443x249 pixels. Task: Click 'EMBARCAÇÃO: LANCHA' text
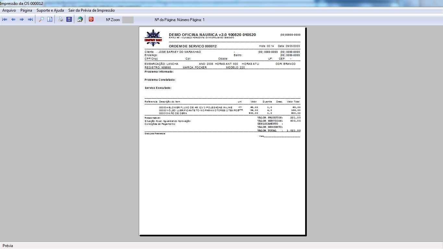(162, 64)
